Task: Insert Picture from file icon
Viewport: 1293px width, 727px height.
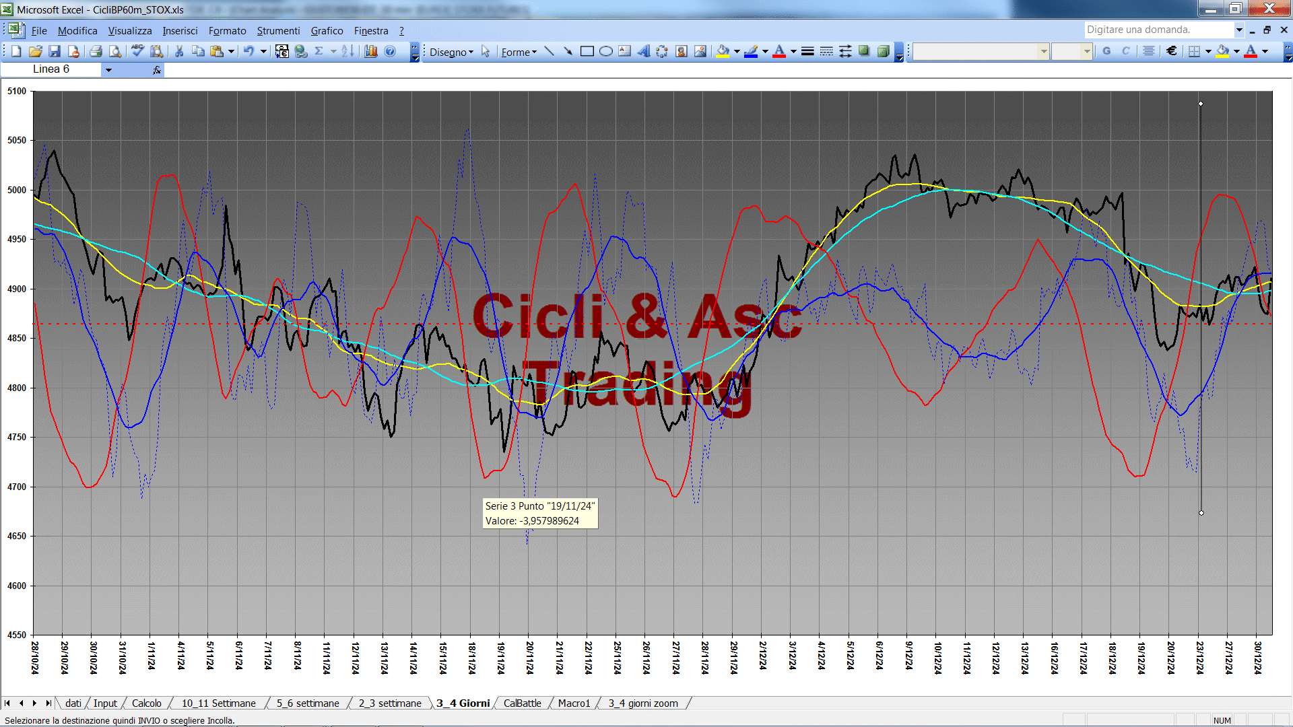Action: click(700, 51)
